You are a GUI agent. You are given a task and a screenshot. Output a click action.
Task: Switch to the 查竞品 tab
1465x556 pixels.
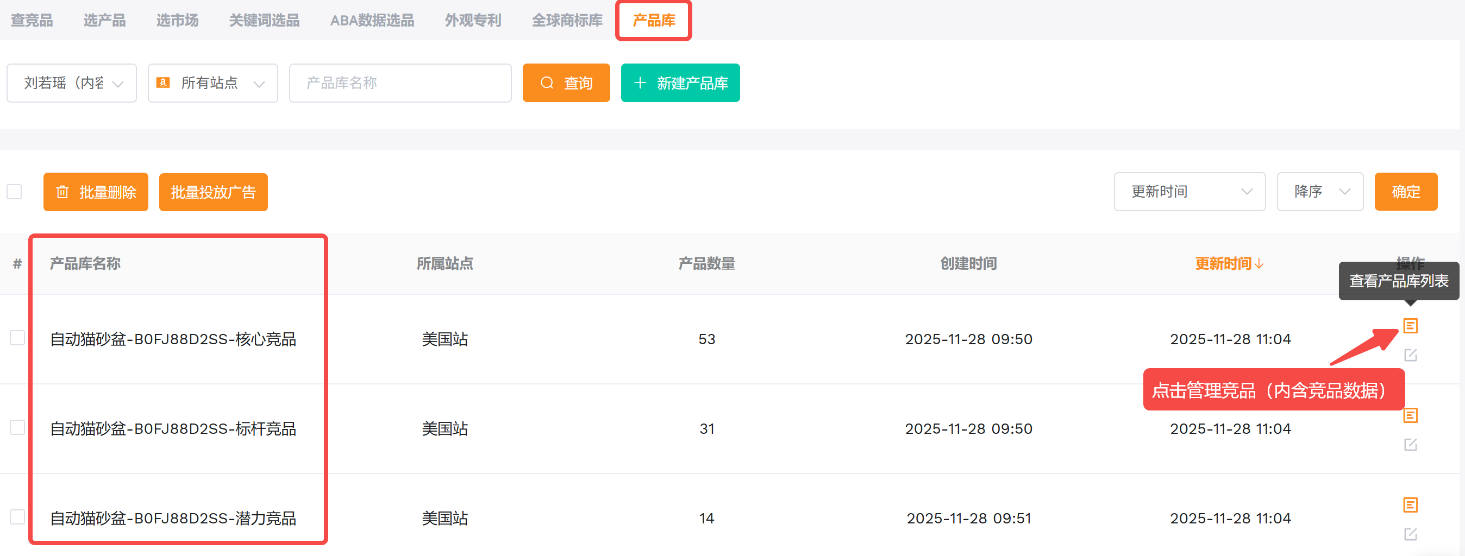(x=32, y=21)
